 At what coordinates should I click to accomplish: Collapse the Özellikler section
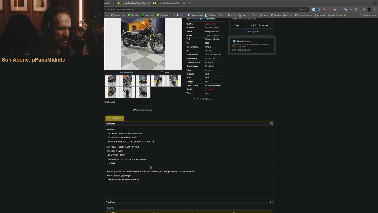271,202
